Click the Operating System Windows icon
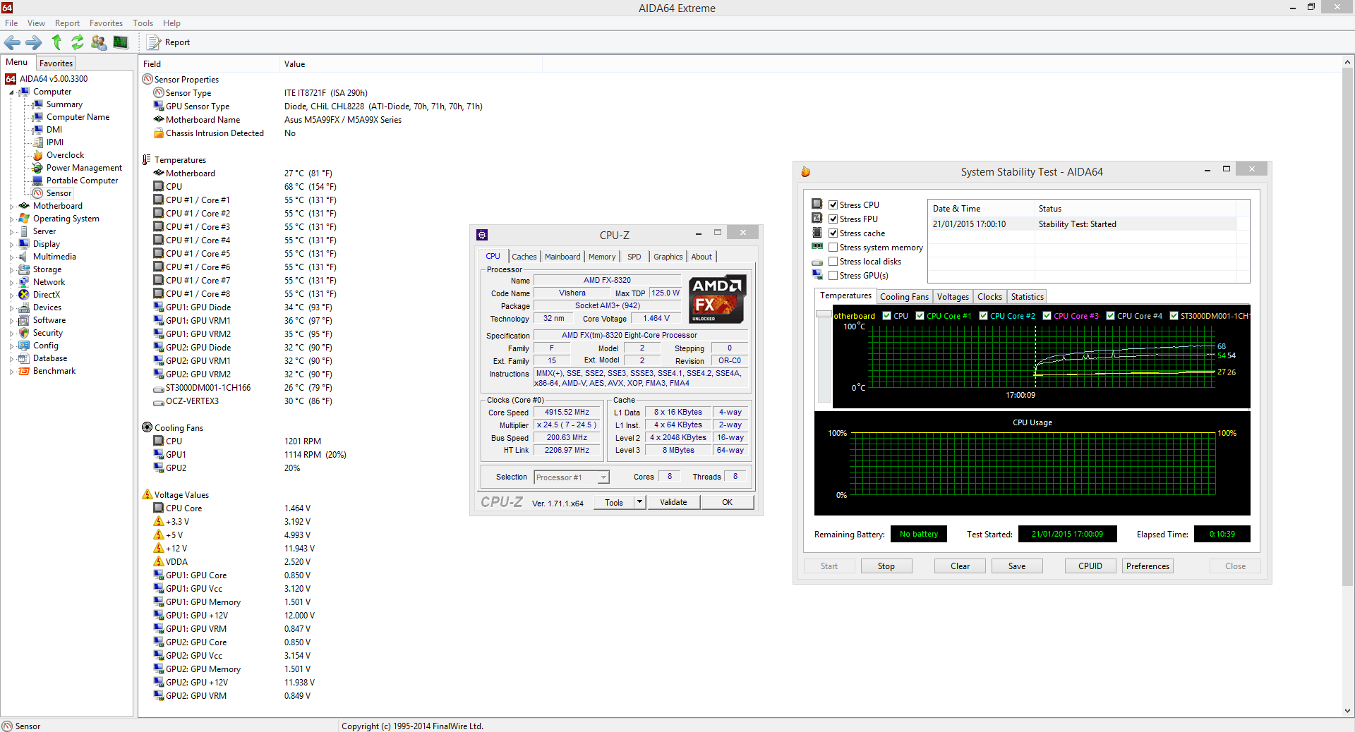Screen dimensions: 1355x732 pyautogui.click(x=24, y=219)
